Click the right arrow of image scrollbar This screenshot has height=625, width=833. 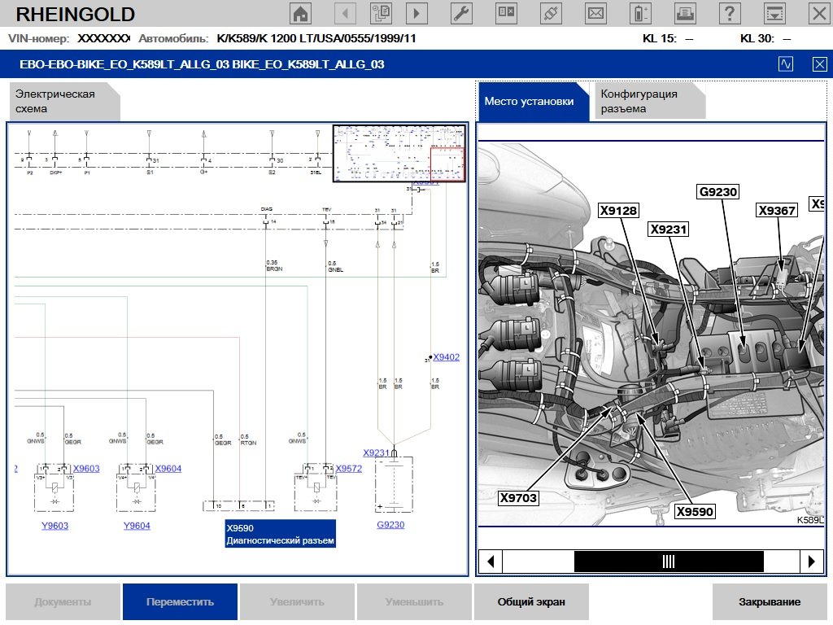811,561
